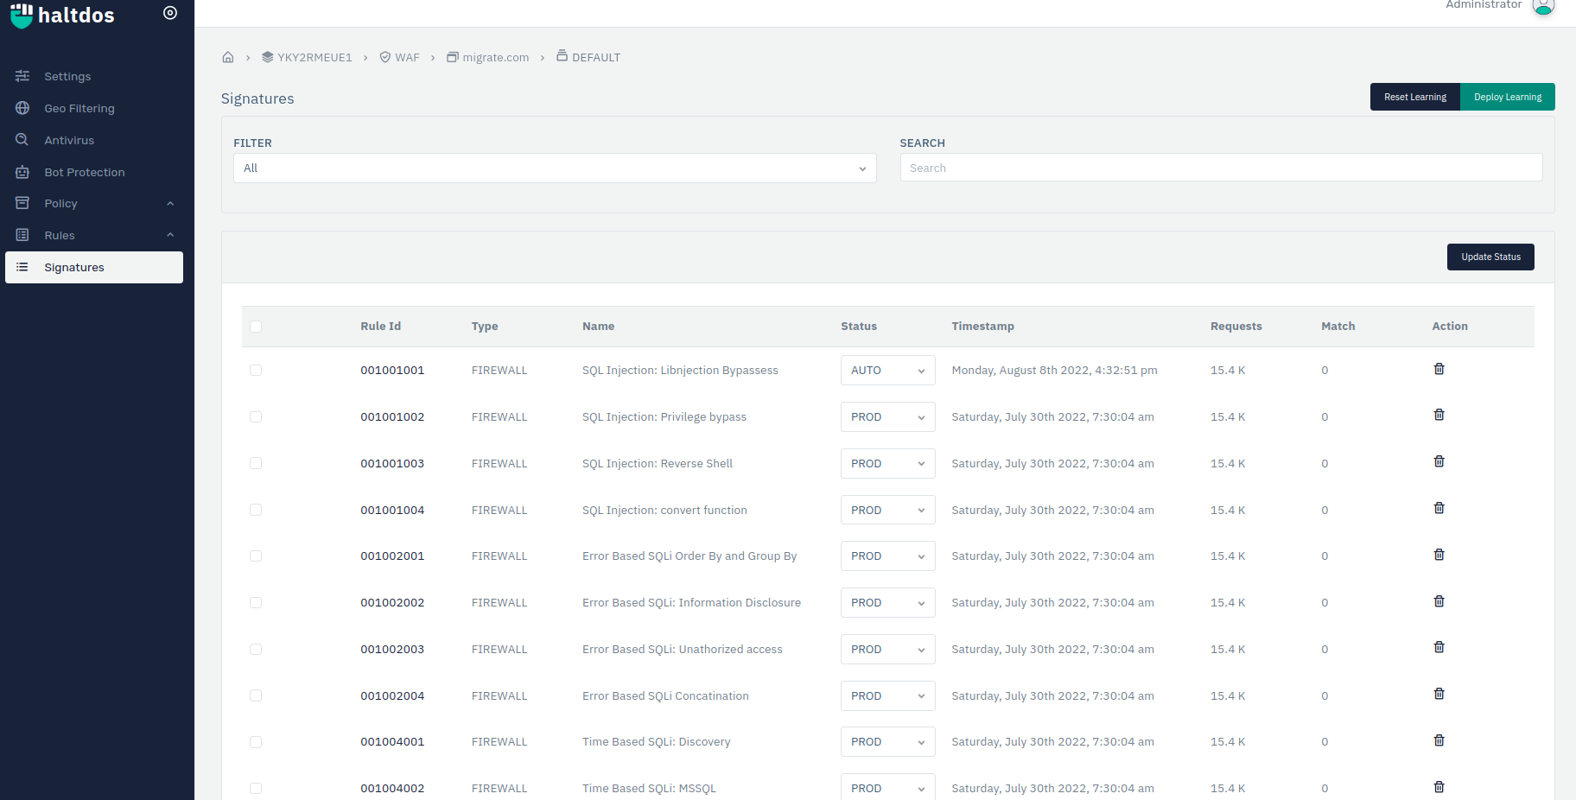Click the Settings sliders icon in sidebar
The width and height of the screenshot is (1576, 800).
click(x=22, y=76)
